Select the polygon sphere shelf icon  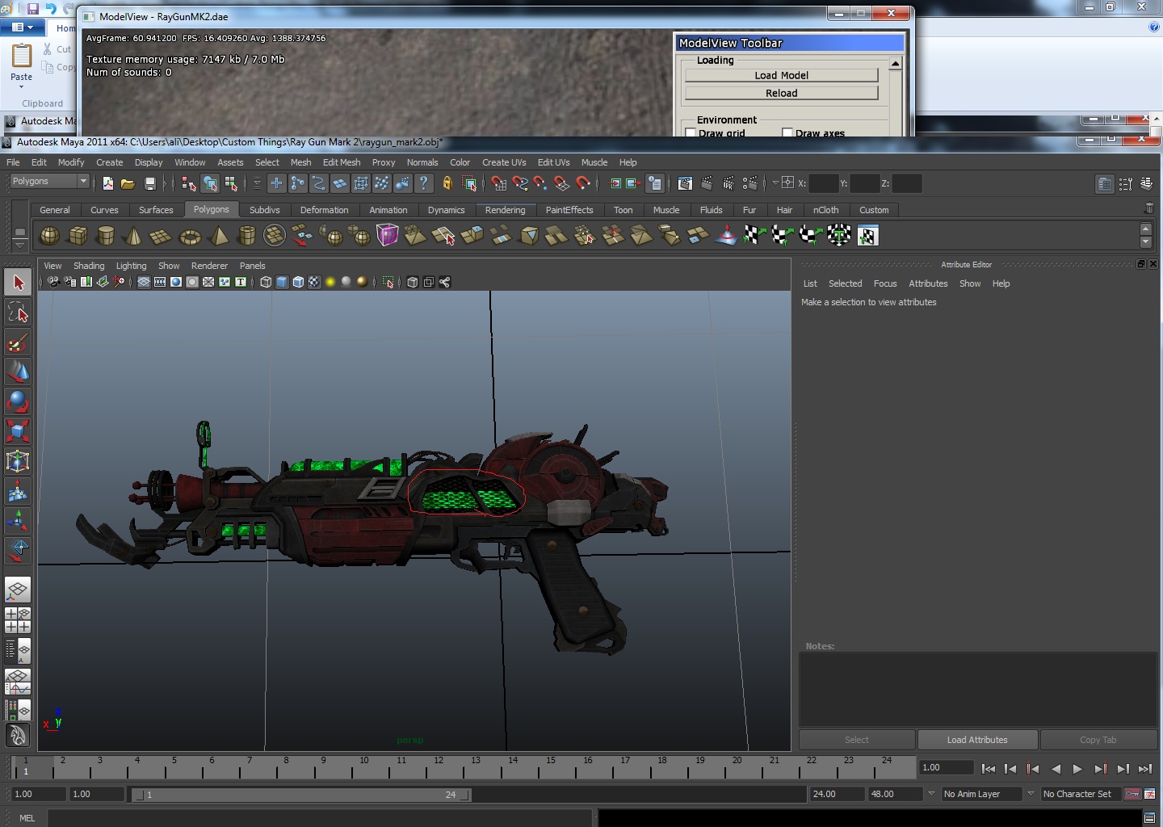tap(49, 236)
